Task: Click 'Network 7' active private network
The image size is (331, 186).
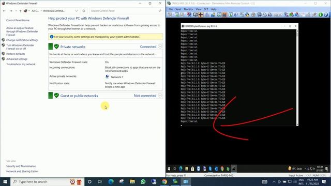Action: coord(117,77)
